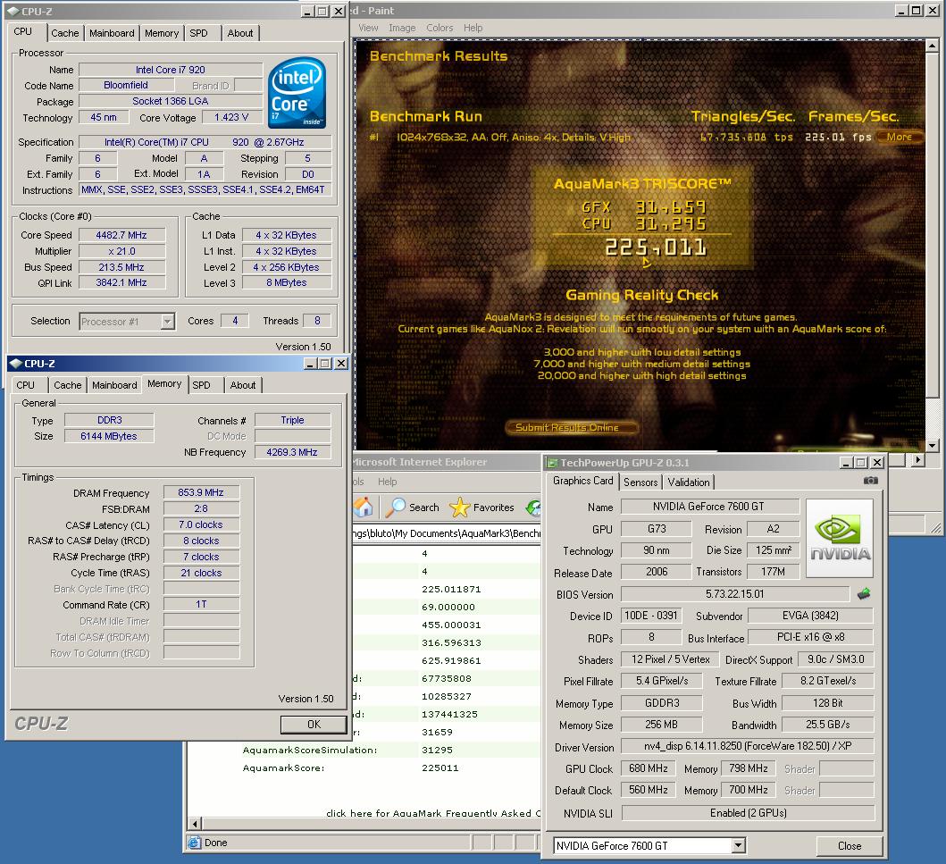Viewport: 946px width, 864px height.
Task: Click the NB Frequency 4269.3 MHz value
Action: pyautogui.click(x=292, y=452)
